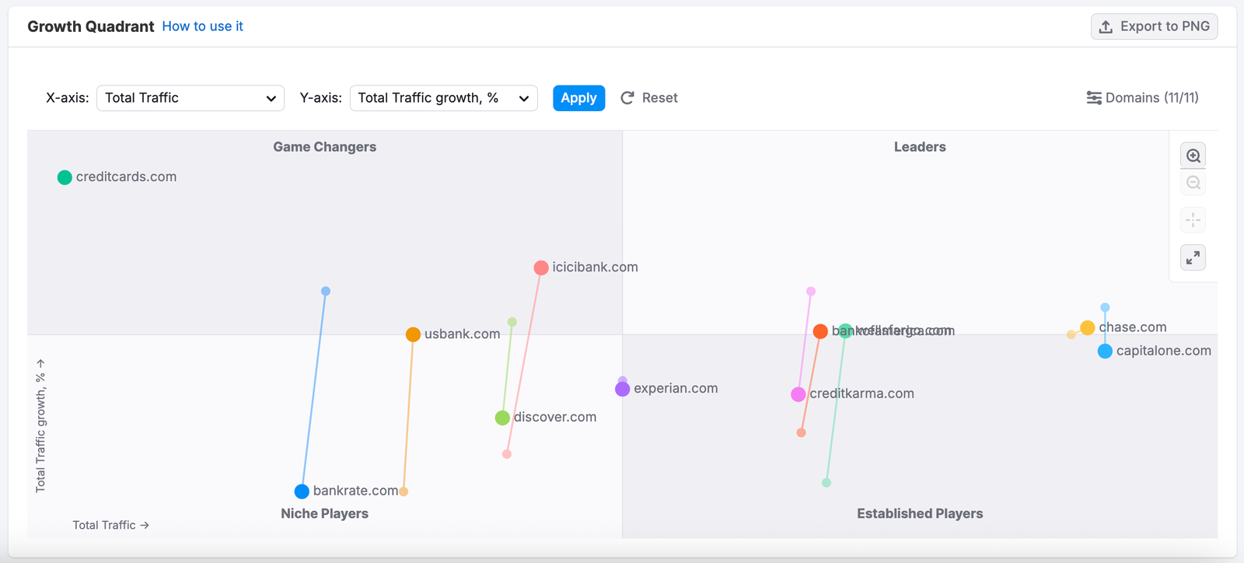1244x563 pixels.
Task: Click the zoom out magnifier icon
Action: coord(1193,184)
